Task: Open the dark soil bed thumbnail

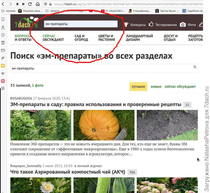Action: pos(167,125)
